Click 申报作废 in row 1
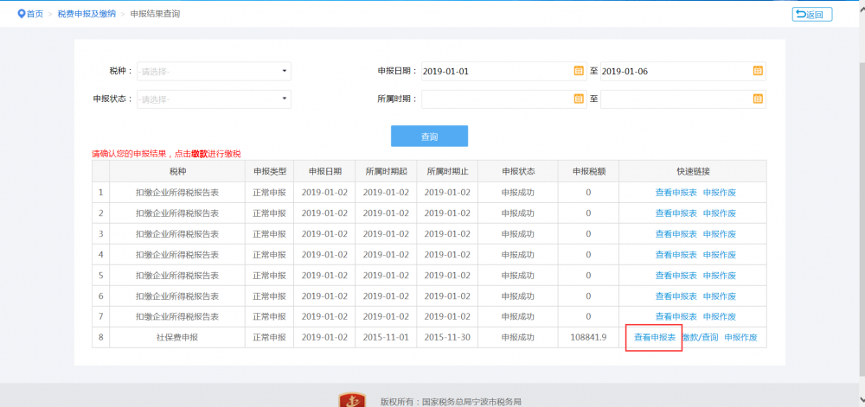 [720, 193]
